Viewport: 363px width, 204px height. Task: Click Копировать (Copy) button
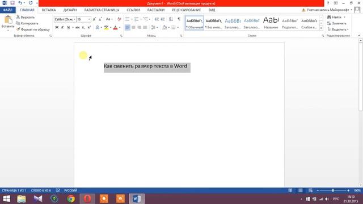pos(27,23)
